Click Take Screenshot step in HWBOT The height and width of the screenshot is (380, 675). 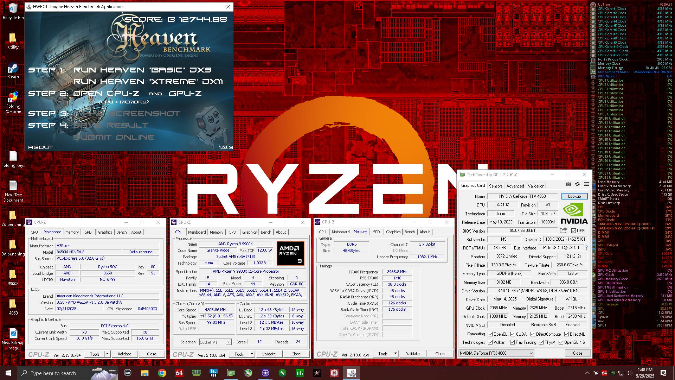pyautogui.click(x=127, y=114)
